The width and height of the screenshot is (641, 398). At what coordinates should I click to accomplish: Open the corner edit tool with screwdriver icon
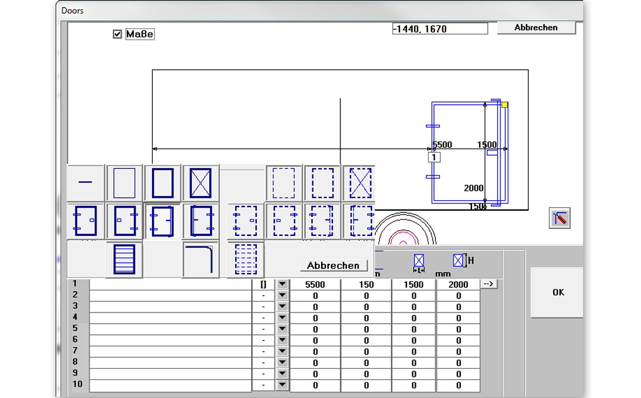tap(559, 218)
